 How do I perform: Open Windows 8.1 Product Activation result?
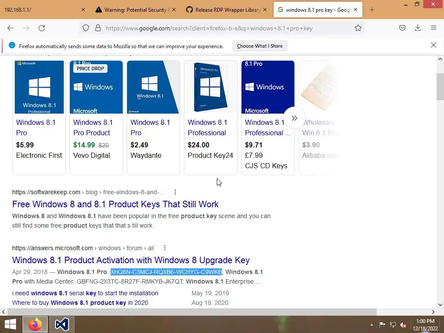(x=131, y=260)
